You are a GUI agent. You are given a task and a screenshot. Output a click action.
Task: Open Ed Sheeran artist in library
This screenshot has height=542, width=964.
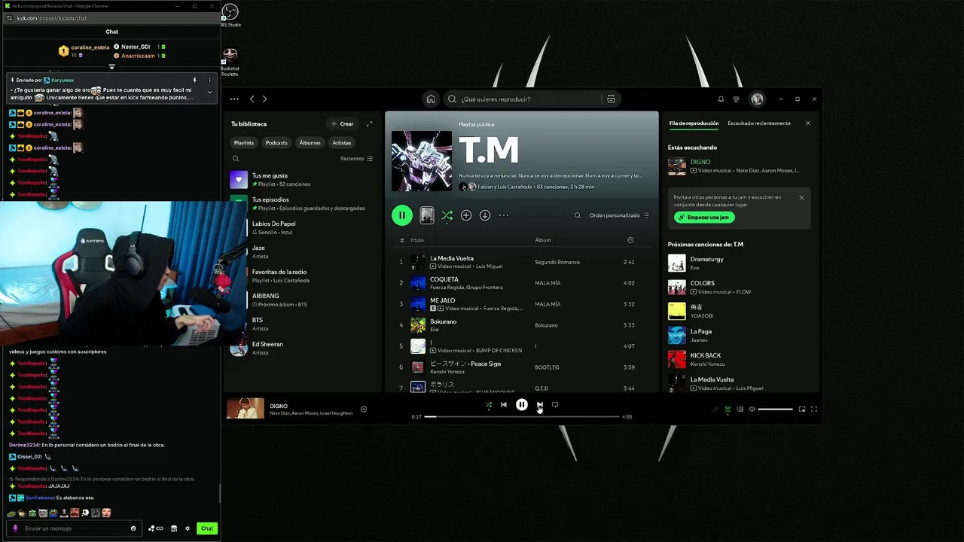303,348
